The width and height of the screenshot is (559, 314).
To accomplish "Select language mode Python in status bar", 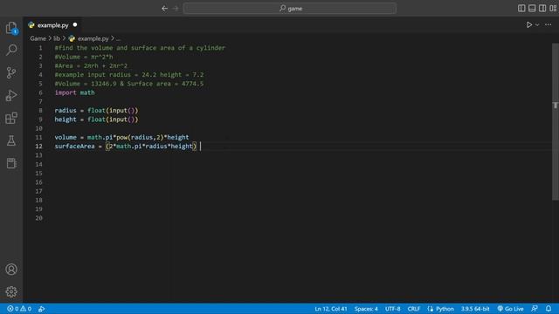I will click(445, 309).
